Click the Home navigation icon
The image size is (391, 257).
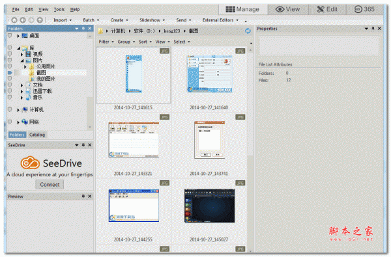point(14,20)
